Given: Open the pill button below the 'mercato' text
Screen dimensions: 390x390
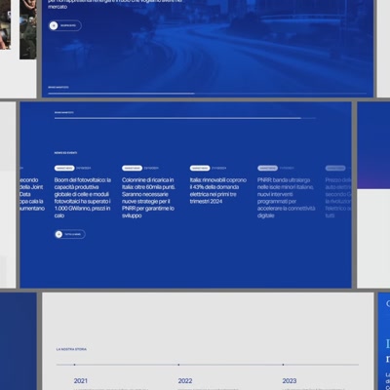Looking at the screenshot, I should [x=65, y=25].
